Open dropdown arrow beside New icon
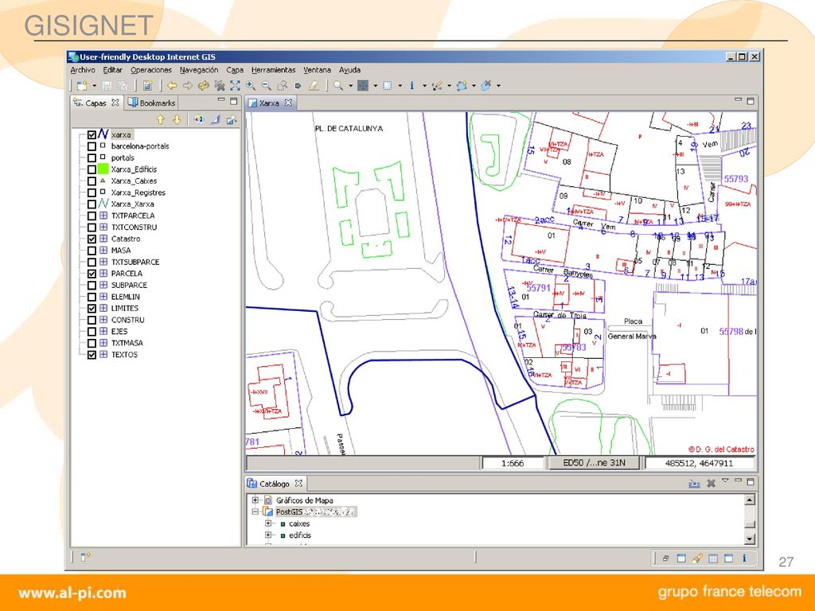815x611 pixels. tap(94, 86)
